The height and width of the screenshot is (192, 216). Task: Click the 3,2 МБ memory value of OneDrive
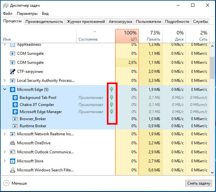point(154,143)
